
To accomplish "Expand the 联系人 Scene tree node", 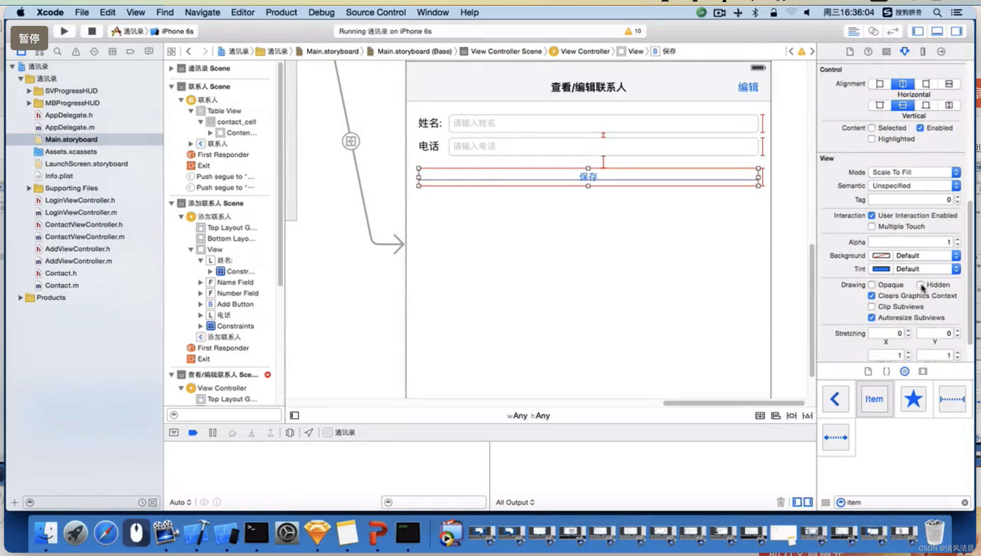I will pos(171,86).
